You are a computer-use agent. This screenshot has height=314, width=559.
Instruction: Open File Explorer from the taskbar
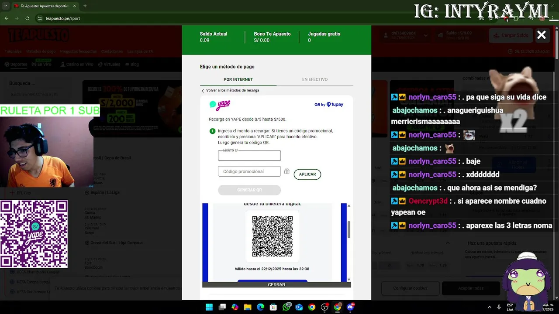[248, 307]
